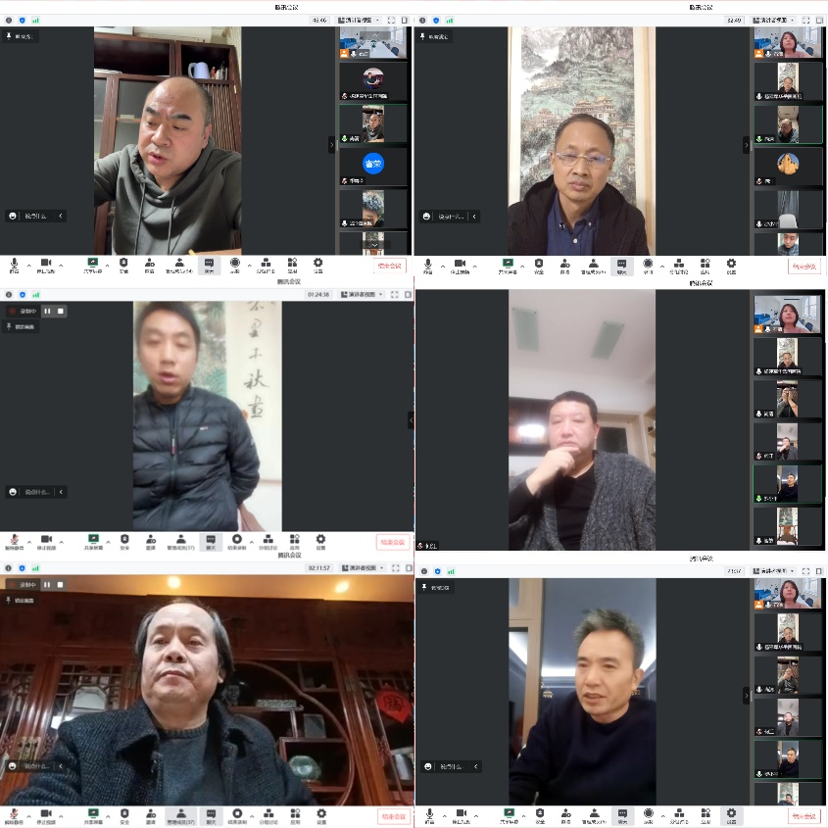Open the Chat panel in the top-right window toolbar
The image size is (828, 828).
[621, 264]
